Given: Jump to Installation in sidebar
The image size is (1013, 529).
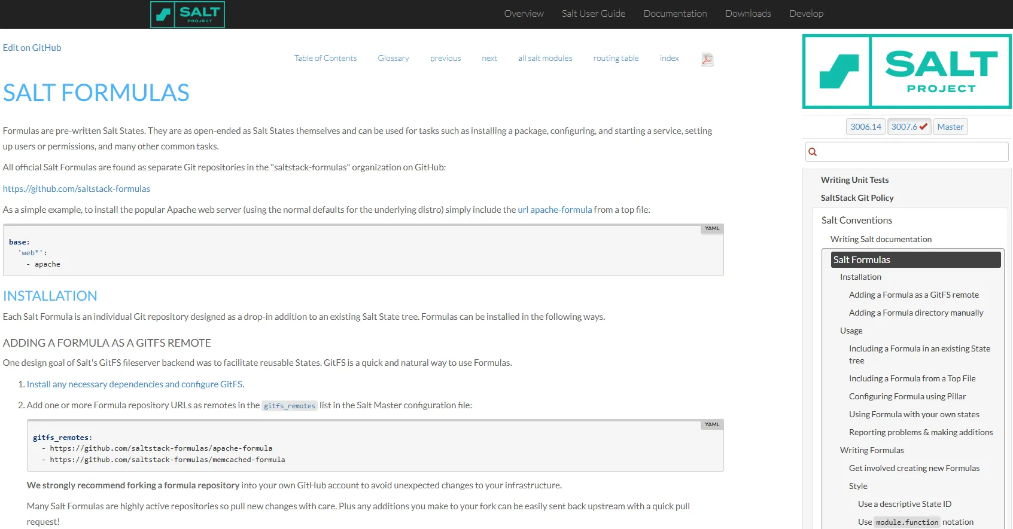Looking at the screenshot, I should pyautogui.click(x=860, y=277).
